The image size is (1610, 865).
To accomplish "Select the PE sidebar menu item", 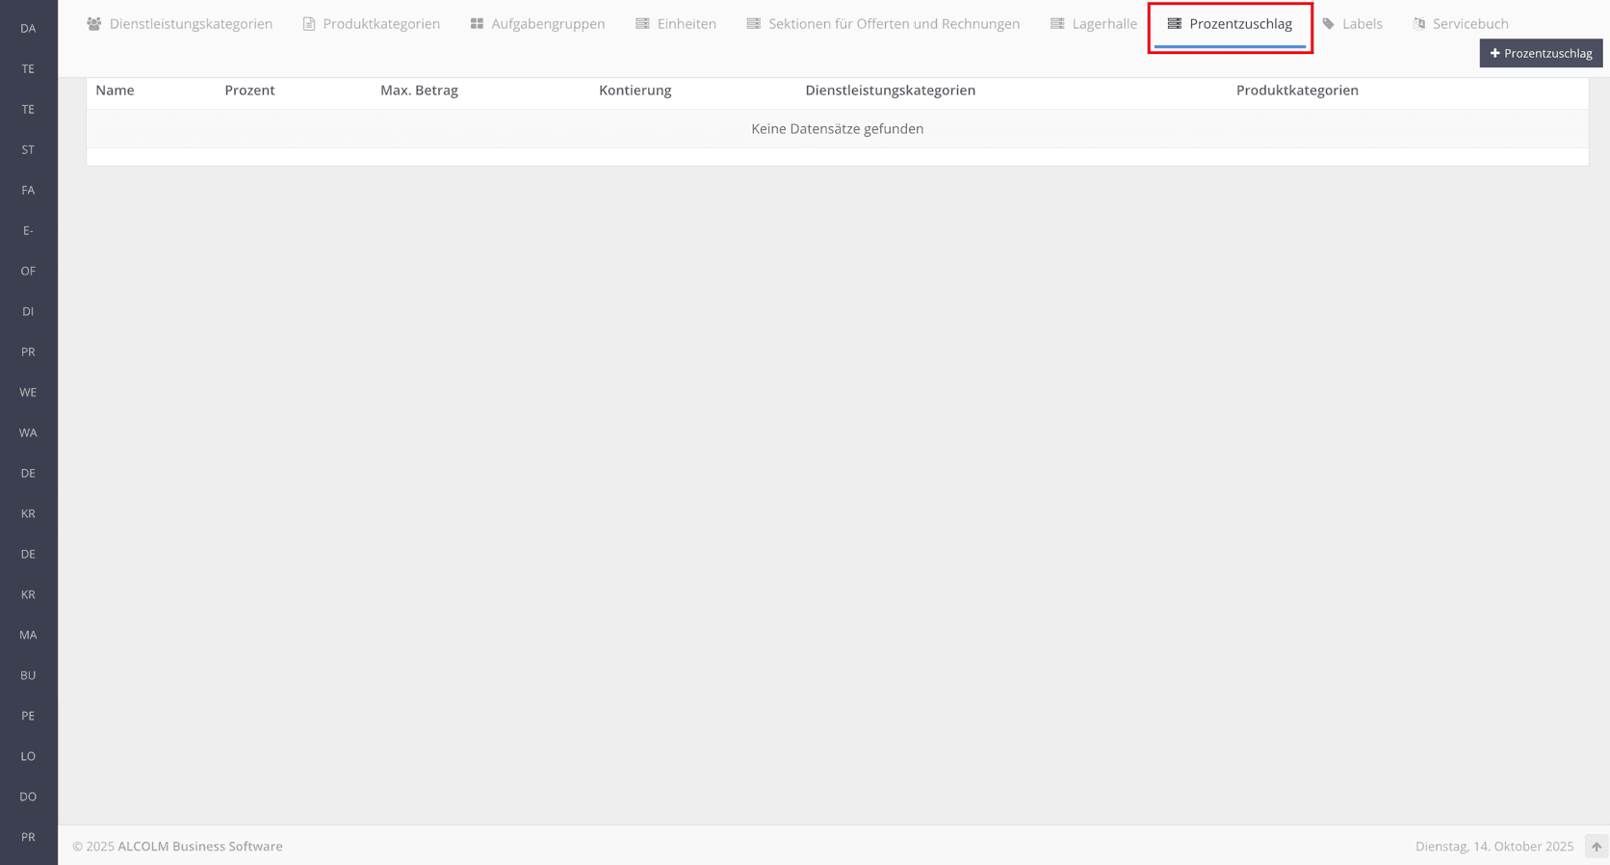I will [x=28, y=717].
